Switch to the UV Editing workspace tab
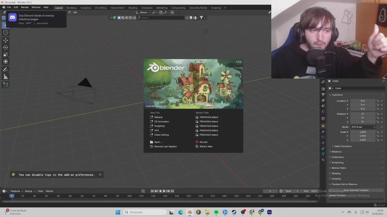 [100, 8]
